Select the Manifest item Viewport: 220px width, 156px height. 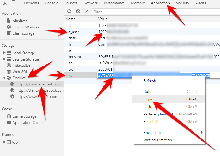click(x=20, y=21)
